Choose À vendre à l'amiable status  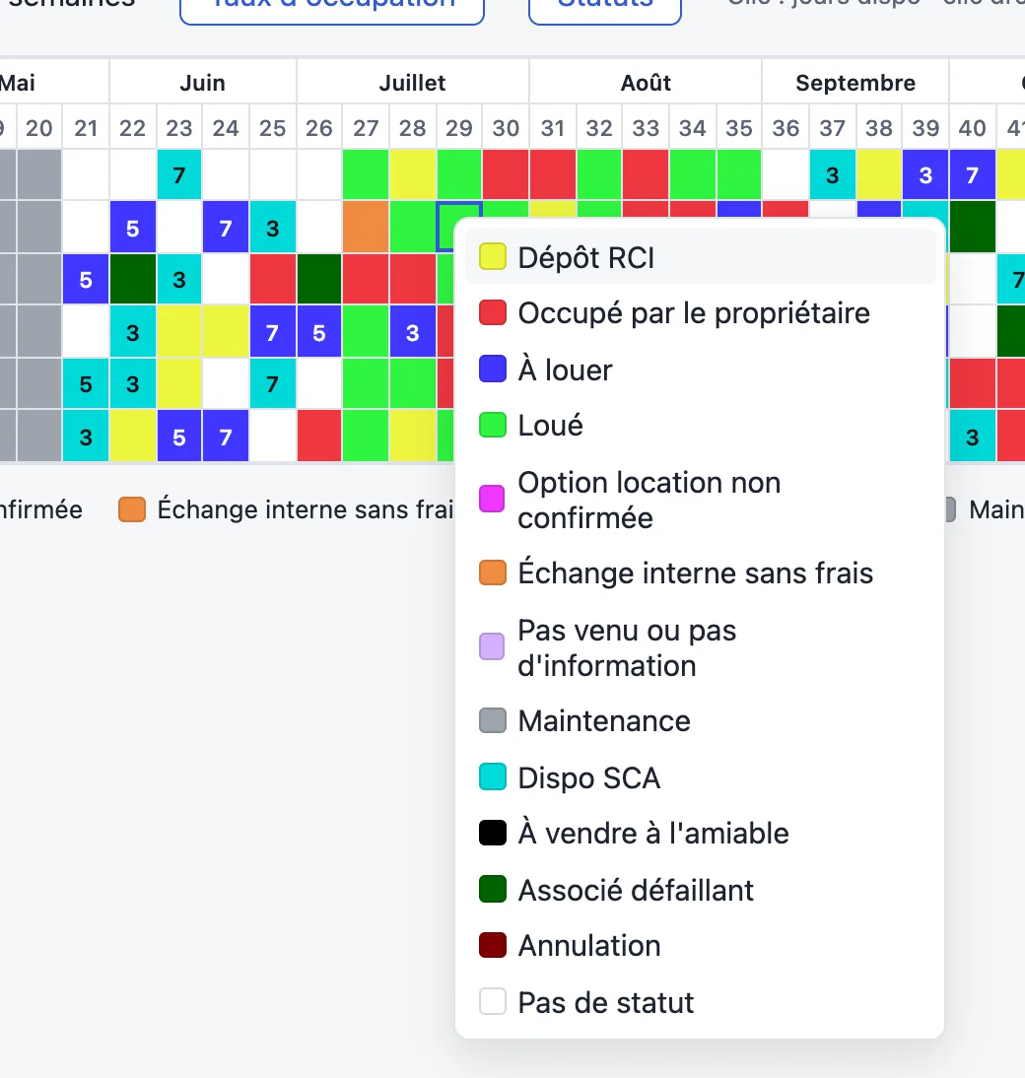point(701,834)
